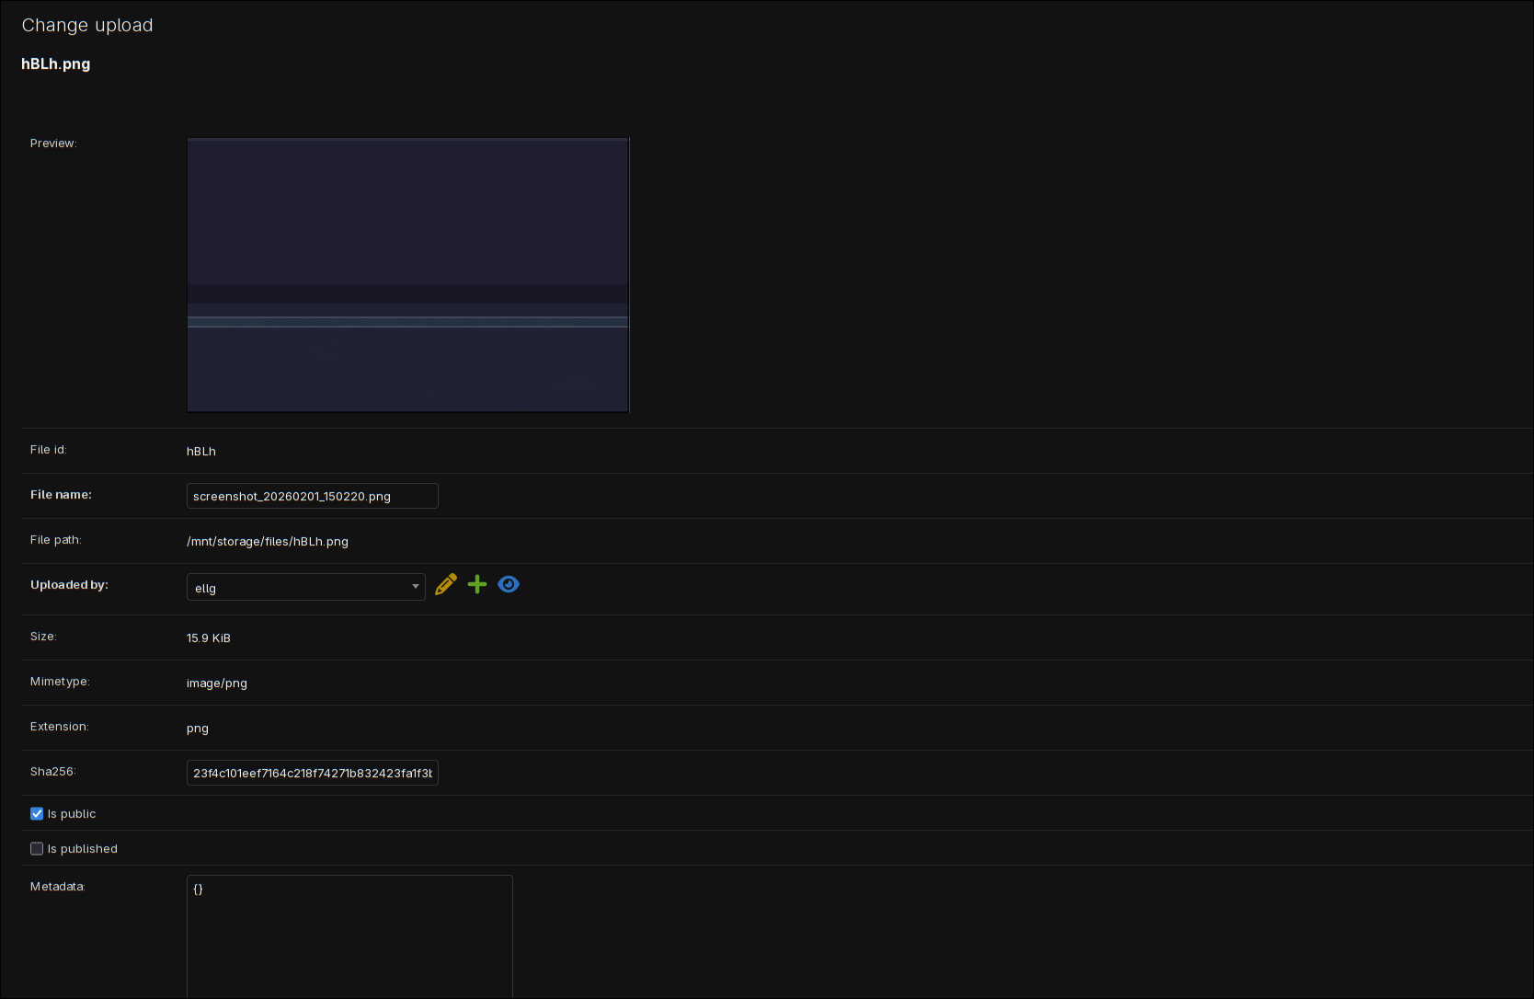
Task: Click the "Metadata:" field label
Action: click(x=57, y=887)
